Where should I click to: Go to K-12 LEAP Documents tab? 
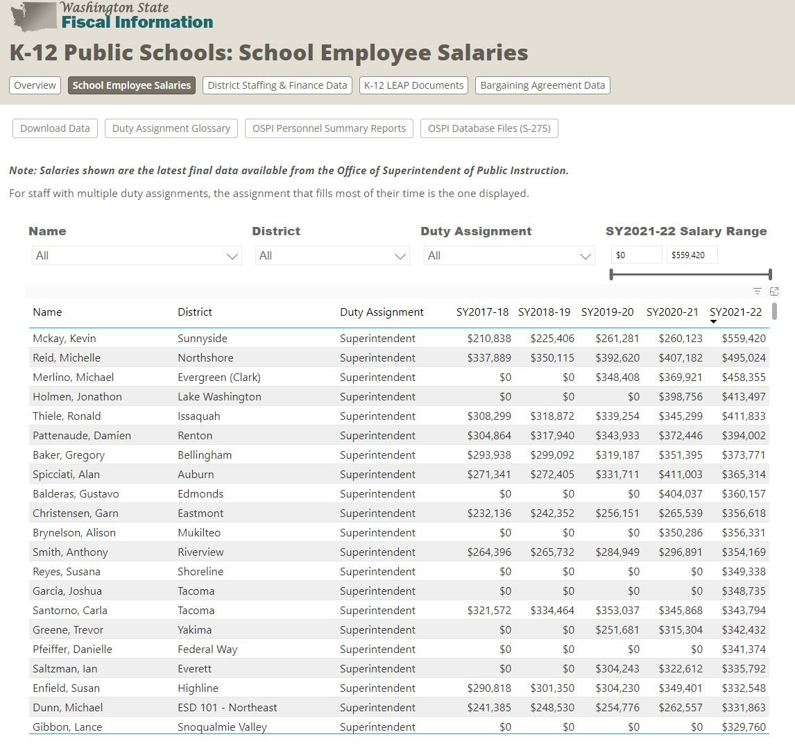click(x=413, y=85)
